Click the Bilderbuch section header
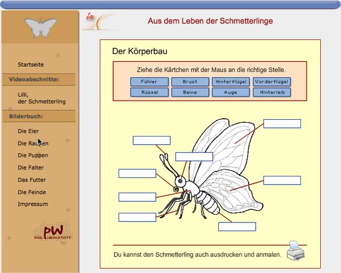Image resolution: width=341 pixels, height=273 pixels. point(39,116)
